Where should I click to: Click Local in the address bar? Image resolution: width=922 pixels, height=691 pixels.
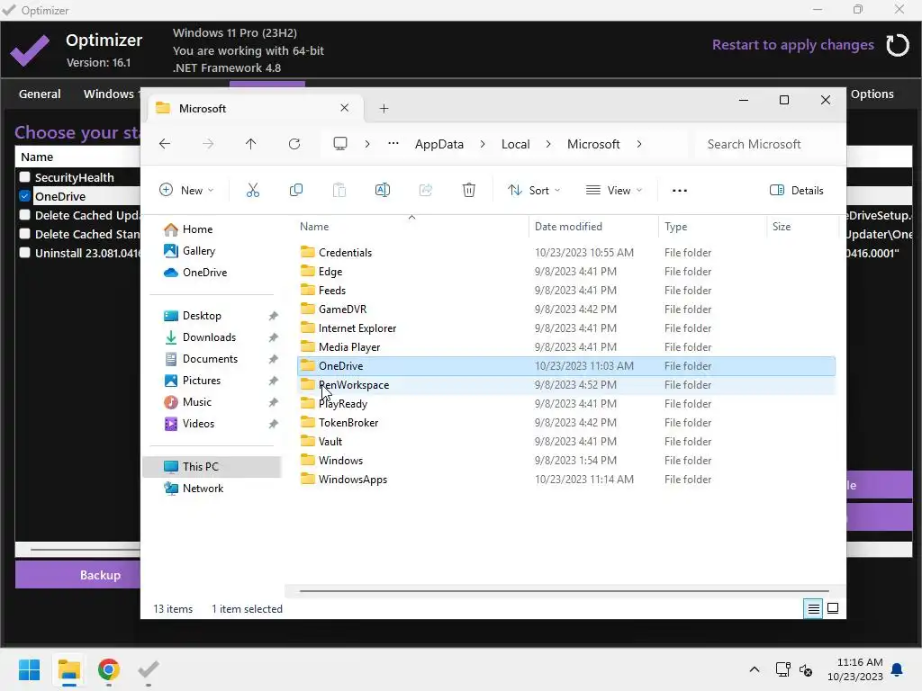(516, 144)
